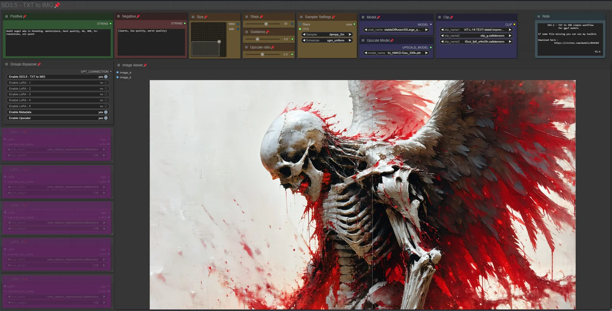
Task: Click the pin icon on the Image viewer node
Action: coord(145,65)
